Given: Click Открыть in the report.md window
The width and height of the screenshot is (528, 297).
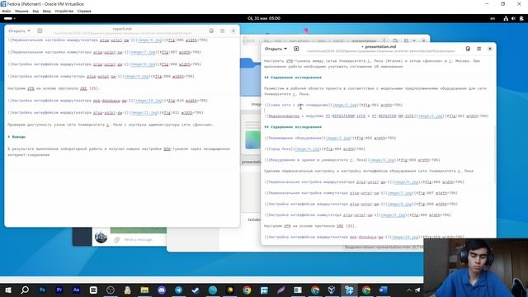Looking at the screenshot, I should click(16, 31).
